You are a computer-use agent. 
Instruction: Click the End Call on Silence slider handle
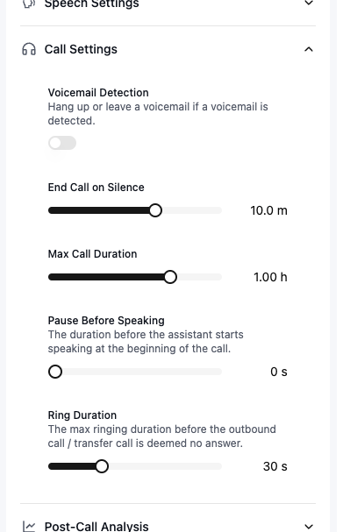coord(155,210)
